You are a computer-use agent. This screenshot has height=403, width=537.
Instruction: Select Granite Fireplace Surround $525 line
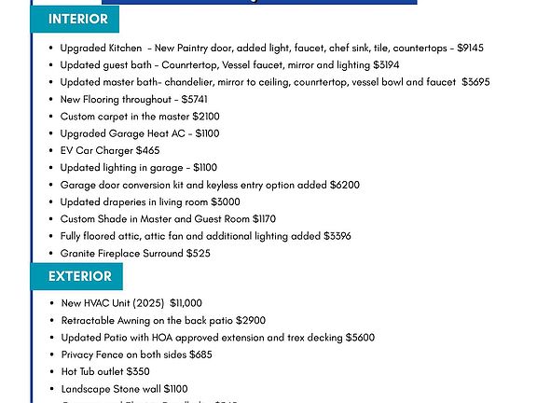(135, 253)
